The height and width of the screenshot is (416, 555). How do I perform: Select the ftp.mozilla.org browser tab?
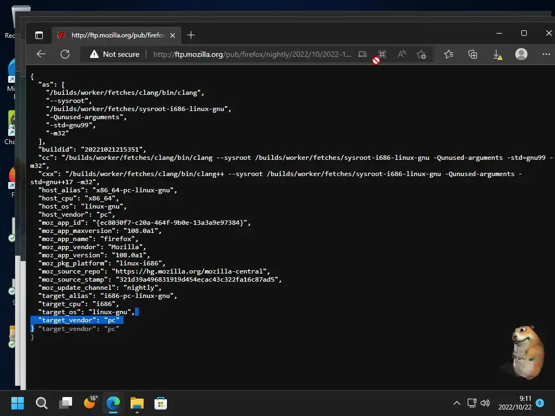(117, 35)
